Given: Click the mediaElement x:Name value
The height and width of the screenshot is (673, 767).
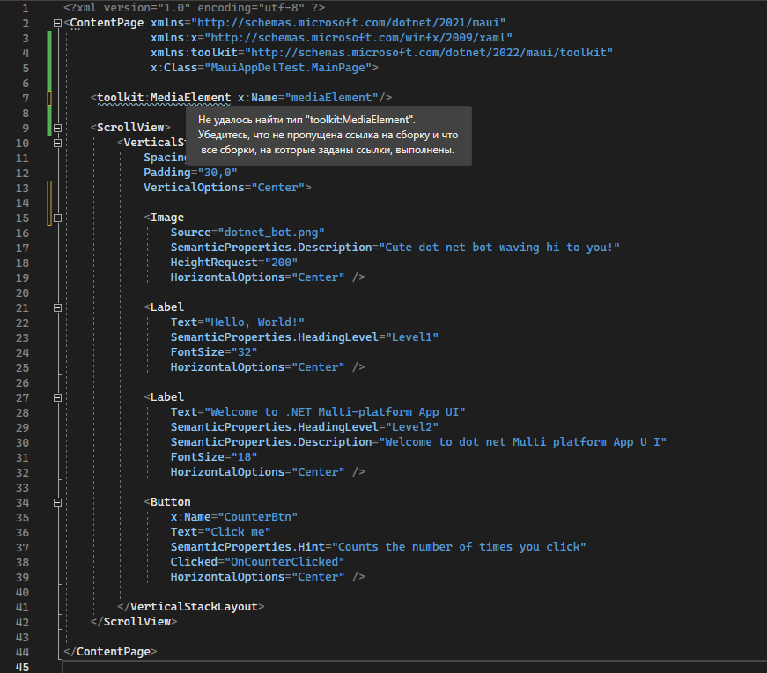Looking at the screenshot, I should click(331, 98).
